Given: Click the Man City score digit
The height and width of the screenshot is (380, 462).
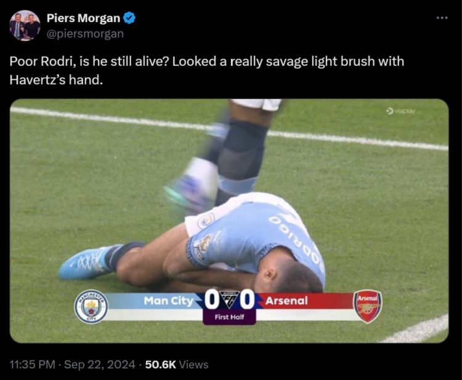Looking at the screenshot, I should point(211,299).
